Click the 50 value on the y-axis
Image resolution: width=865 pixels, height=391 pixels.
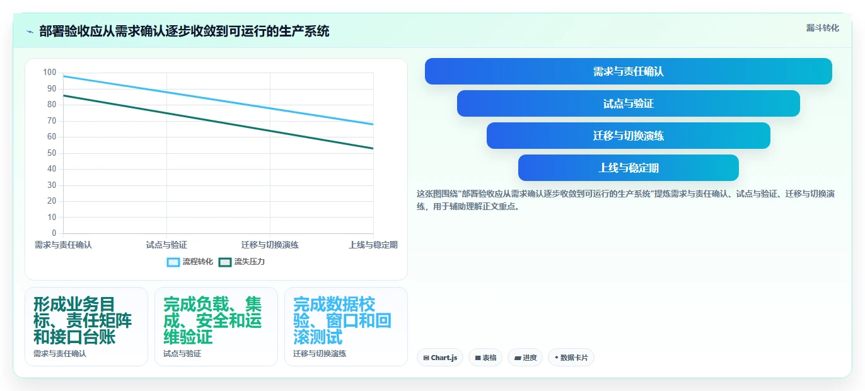click(x=52, y=153)
